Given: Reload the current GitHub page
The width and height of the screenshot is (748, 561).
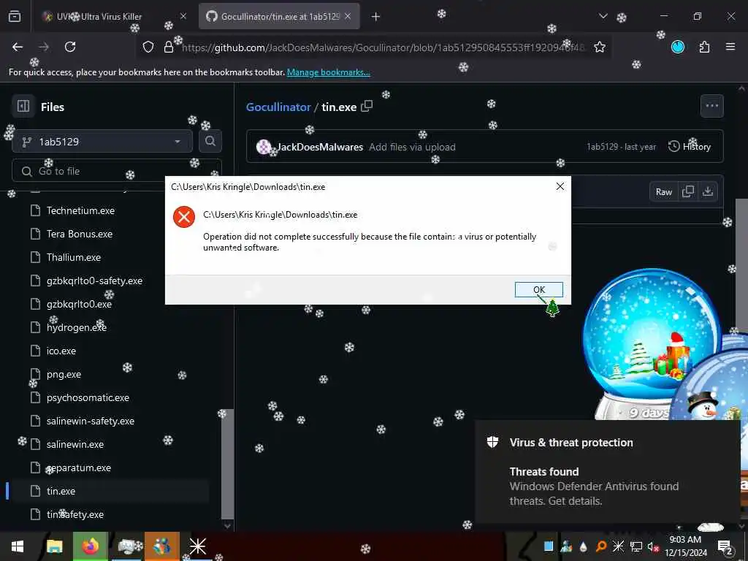Looking at the screenshot, I should [70, 47].
